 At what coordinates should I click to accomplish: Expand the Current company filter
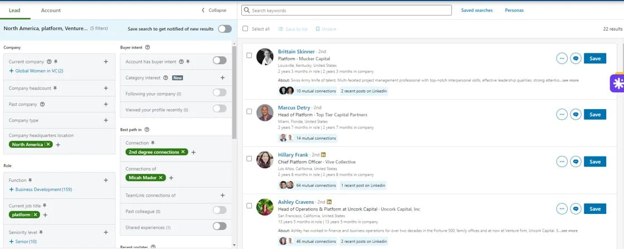pos(106,62)
